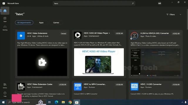Open the Apps section in the sidebar
Image resolution: width=188 pixels, height=105 pixels.
5,20
